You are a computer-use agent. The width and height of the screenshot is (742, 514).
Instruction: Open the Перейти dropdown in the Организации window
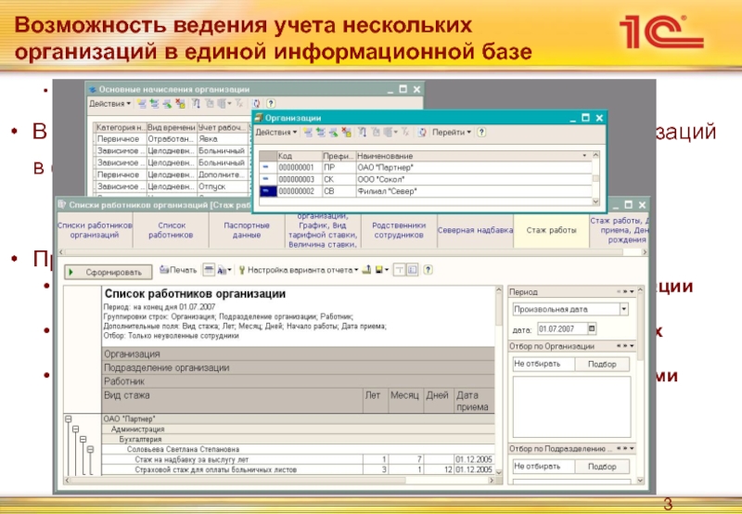[452, 133]
